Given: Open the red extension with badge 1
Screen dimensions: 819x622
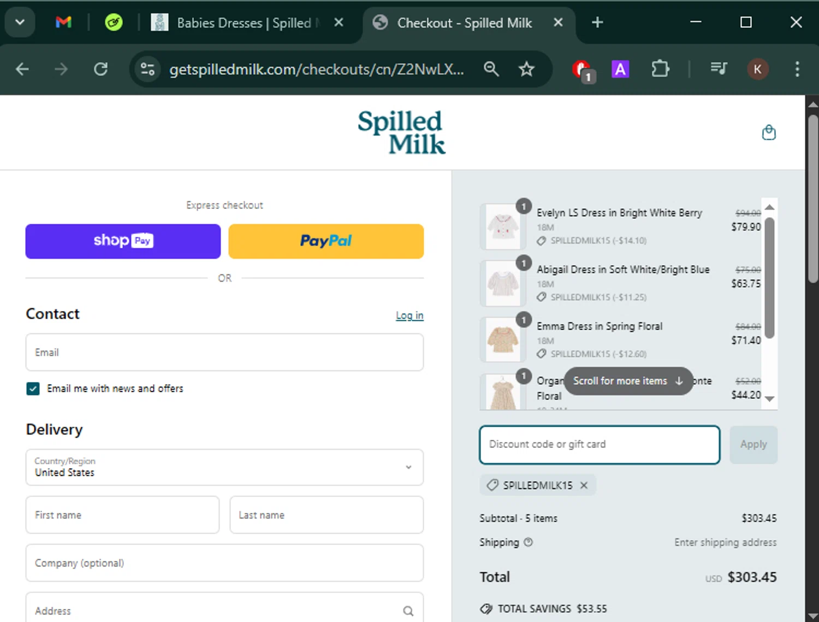Looking at the screenshot, I should (583, 70).
